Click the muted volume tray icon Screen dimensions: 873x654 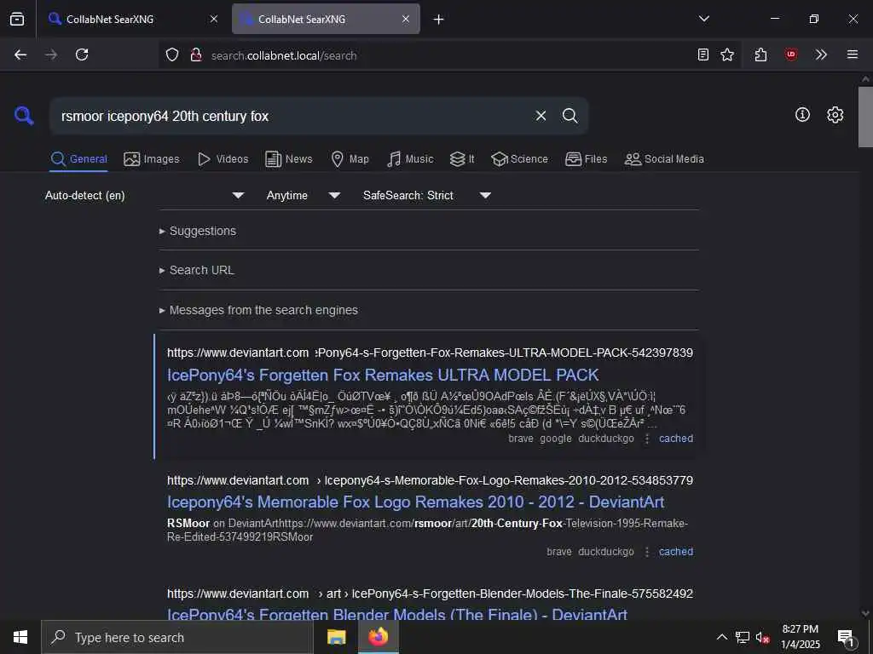pos(763,637)
